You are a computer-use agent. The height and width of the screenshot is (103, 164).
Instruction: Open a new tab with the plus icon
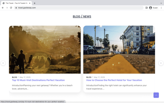tap(34, 3)
